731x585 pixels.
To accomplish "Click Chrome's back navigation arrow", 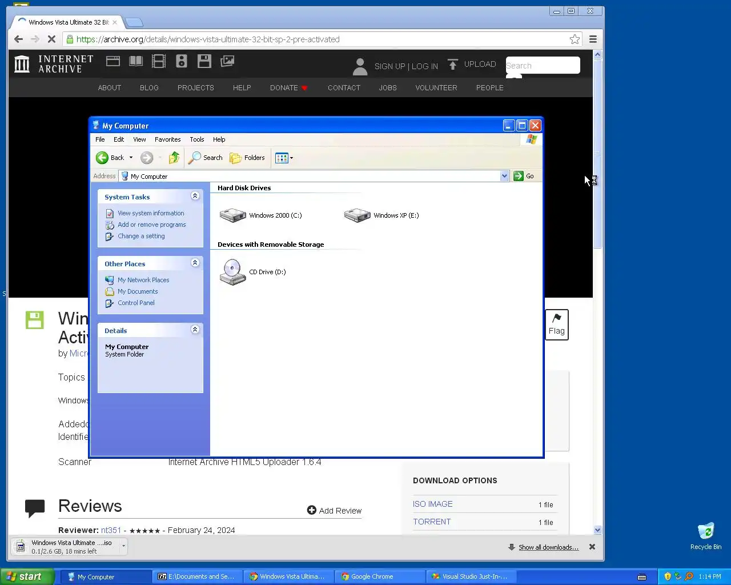I will pos(18,39).
